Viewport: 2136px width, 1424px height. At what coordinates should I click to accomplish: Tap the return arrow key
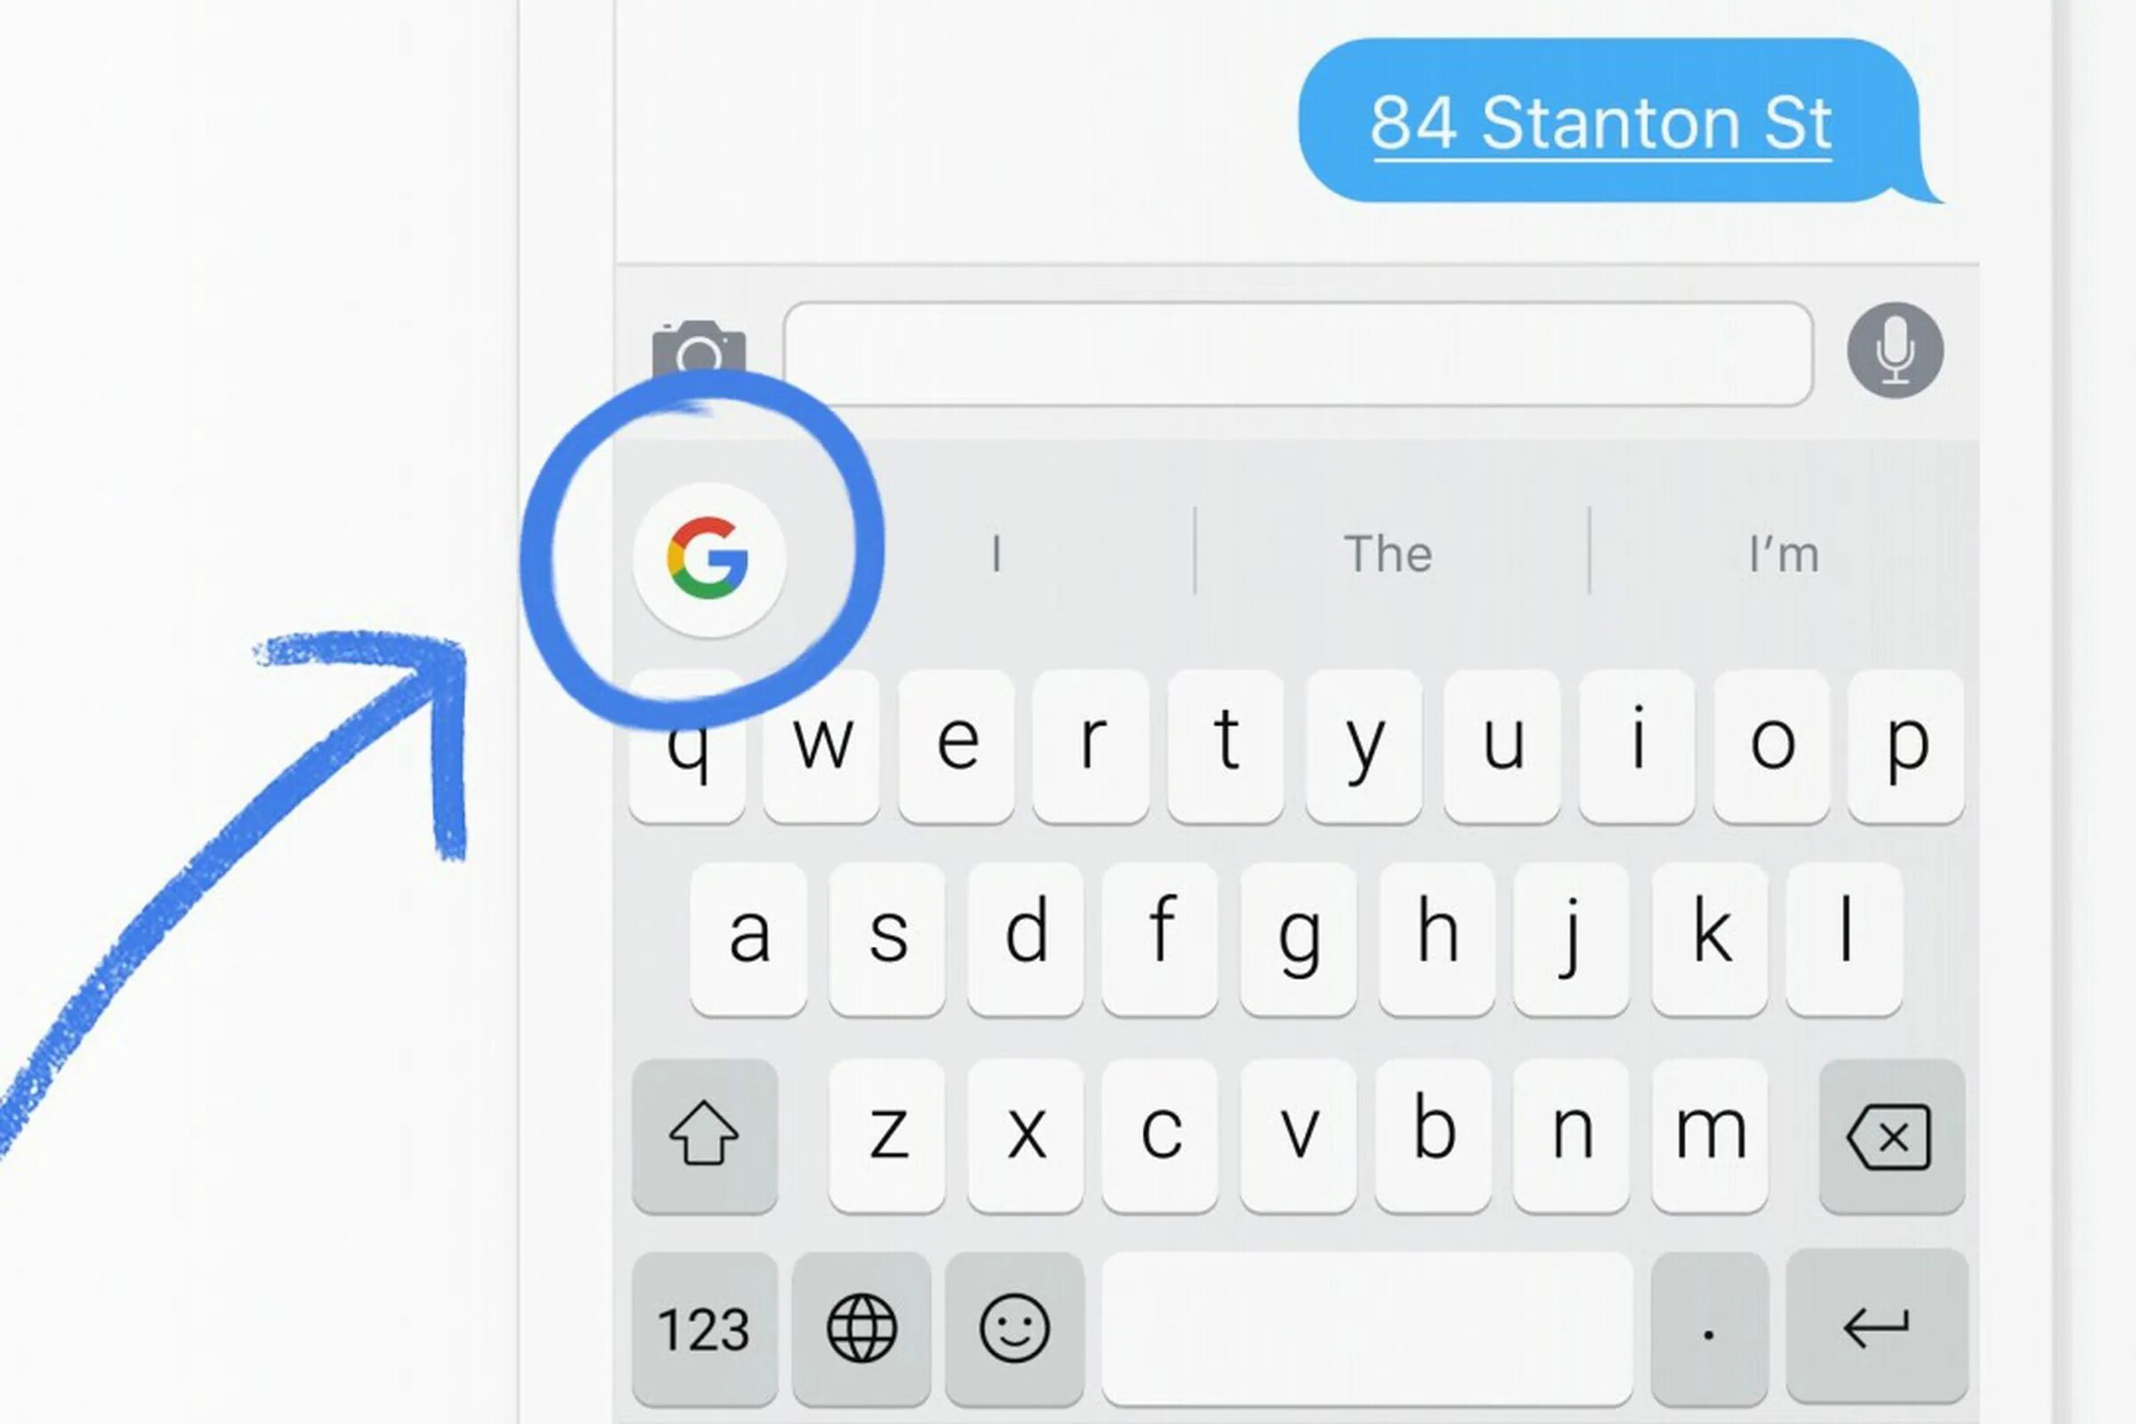(1876, 1328)
